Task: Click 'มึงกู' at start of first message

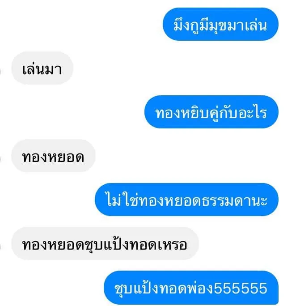Action: [187, 26]
